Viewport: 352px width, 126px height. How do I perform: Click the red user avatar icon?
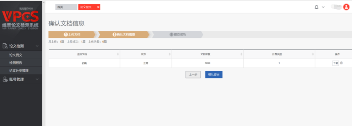tap(346, 7)
